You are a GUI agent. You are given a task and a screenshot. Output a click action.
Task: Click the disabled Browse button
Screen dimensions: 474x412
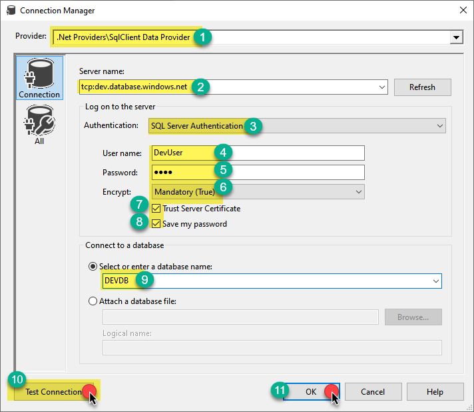click(x=413, y=317)
